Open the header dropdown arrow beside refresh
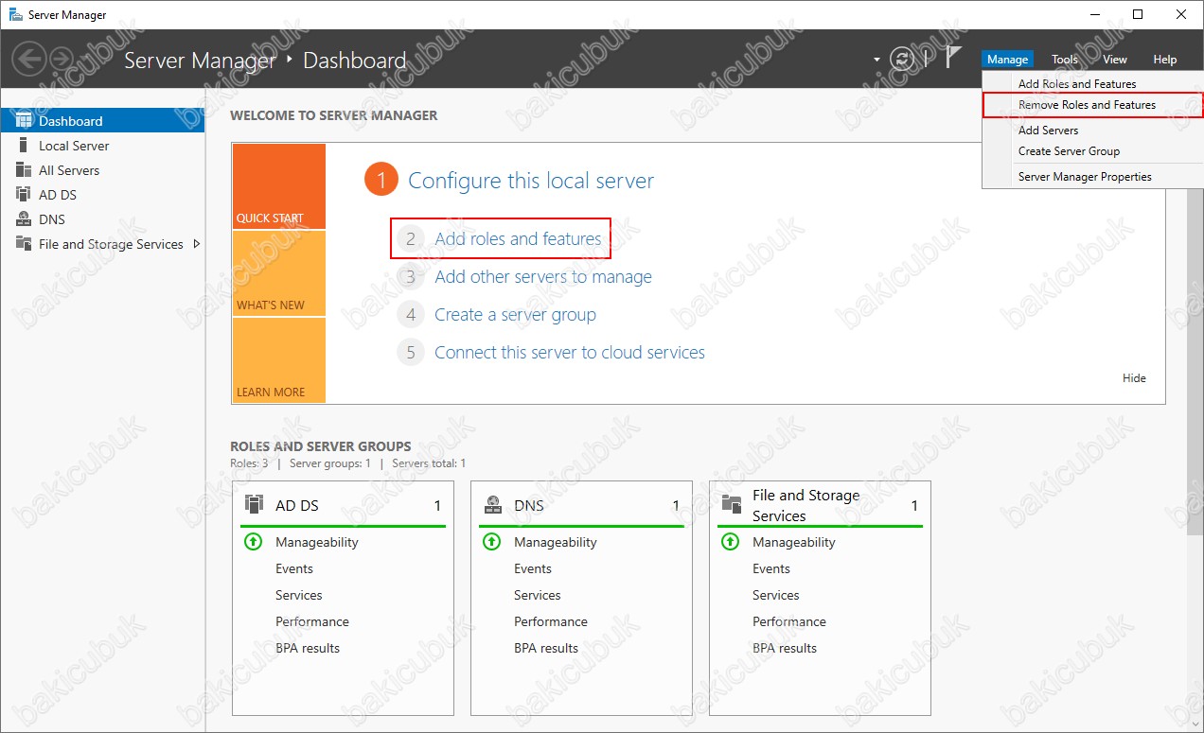The width and height of the screenshot is (1204, 733). [x=876, y=60]
